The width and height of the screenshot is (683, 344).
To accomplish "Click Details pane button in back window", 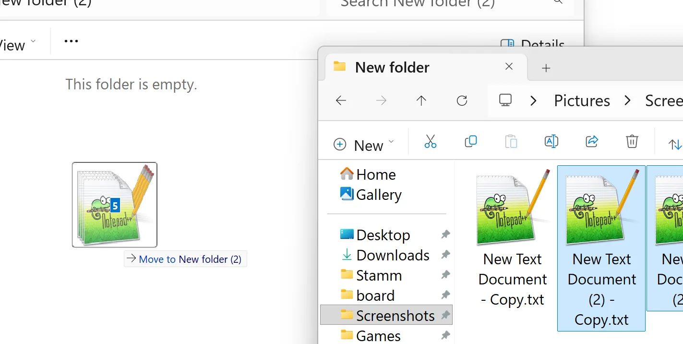I will (x=532, y=45).
